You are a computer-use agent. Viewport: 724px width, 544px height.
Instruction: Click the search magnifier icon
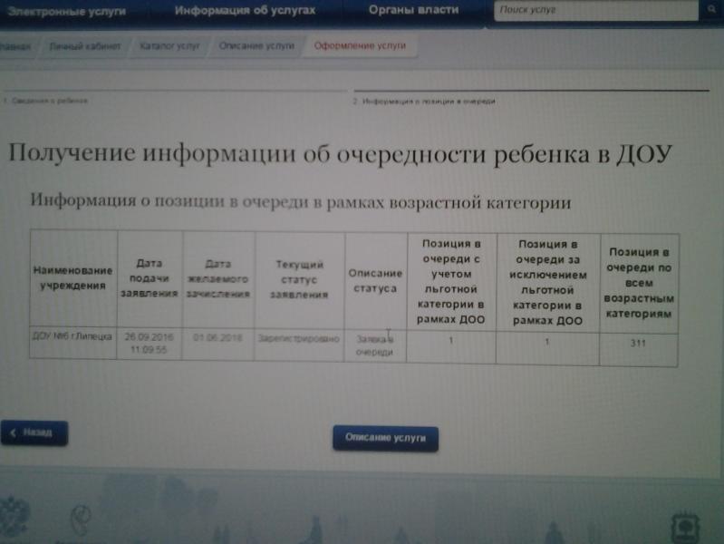(710, 11)
